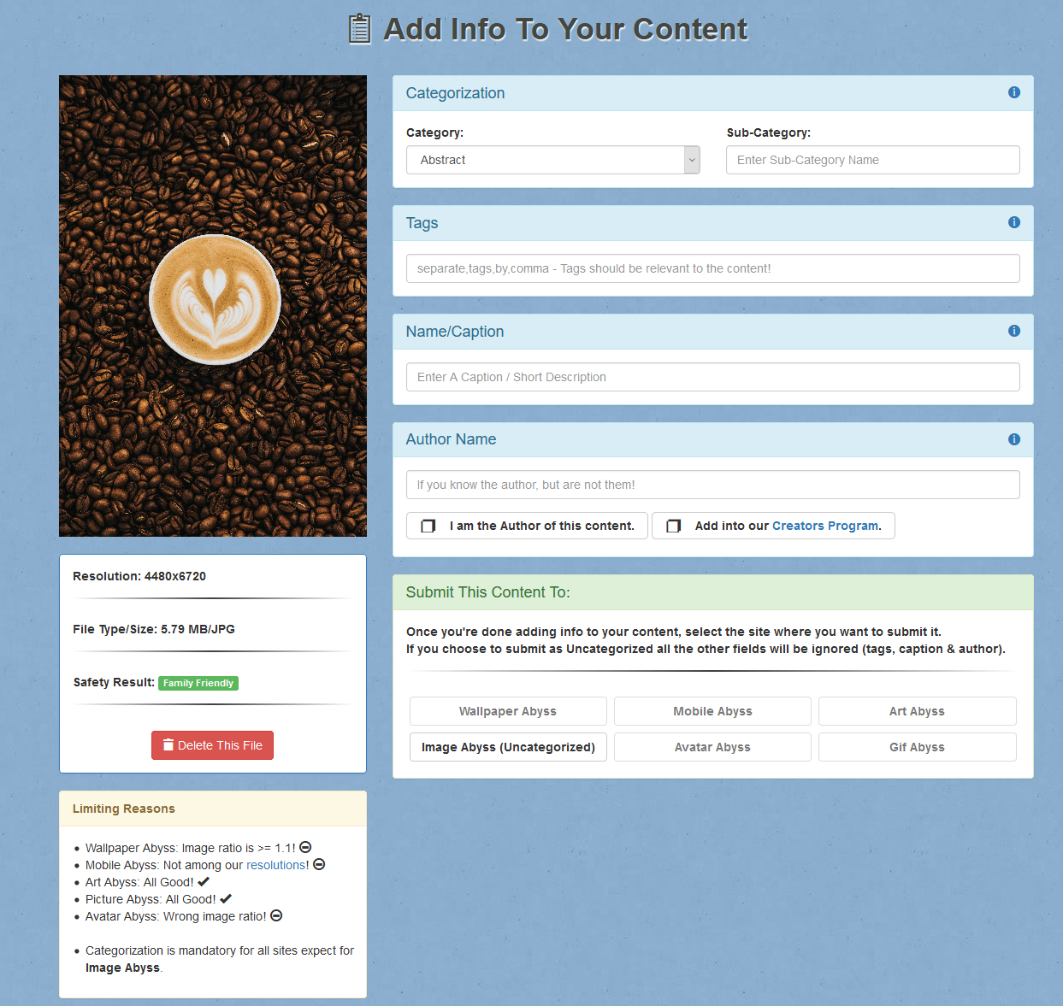The width and height of the screenshot is (1063, 1006).
Task: Open the Category dropdown showing Abstract
Action: click(x=552, y=160)
